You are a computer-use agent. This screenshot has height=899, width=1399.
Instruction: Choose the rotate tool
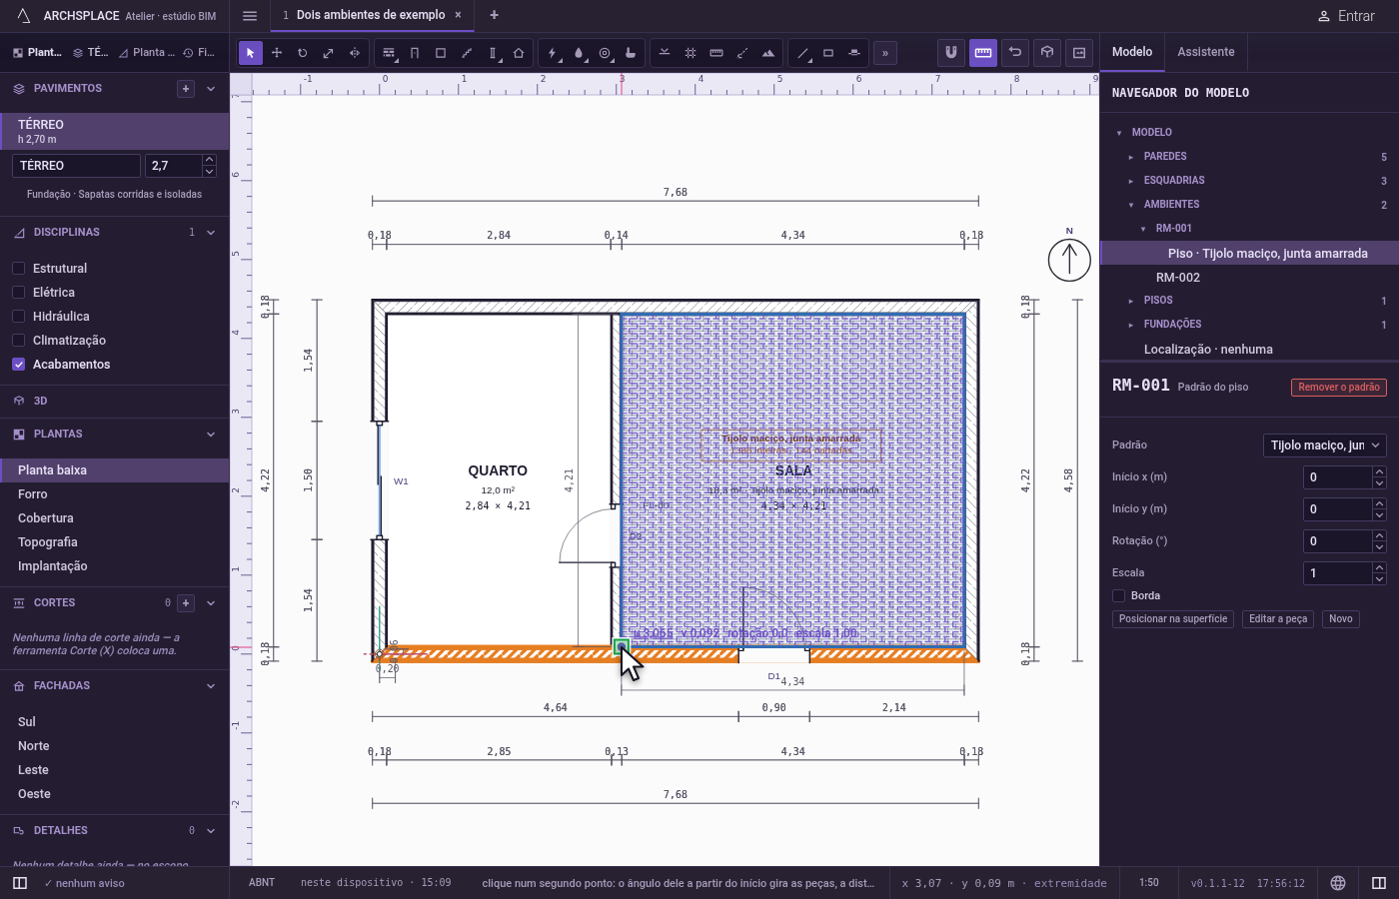pos(303,53)
